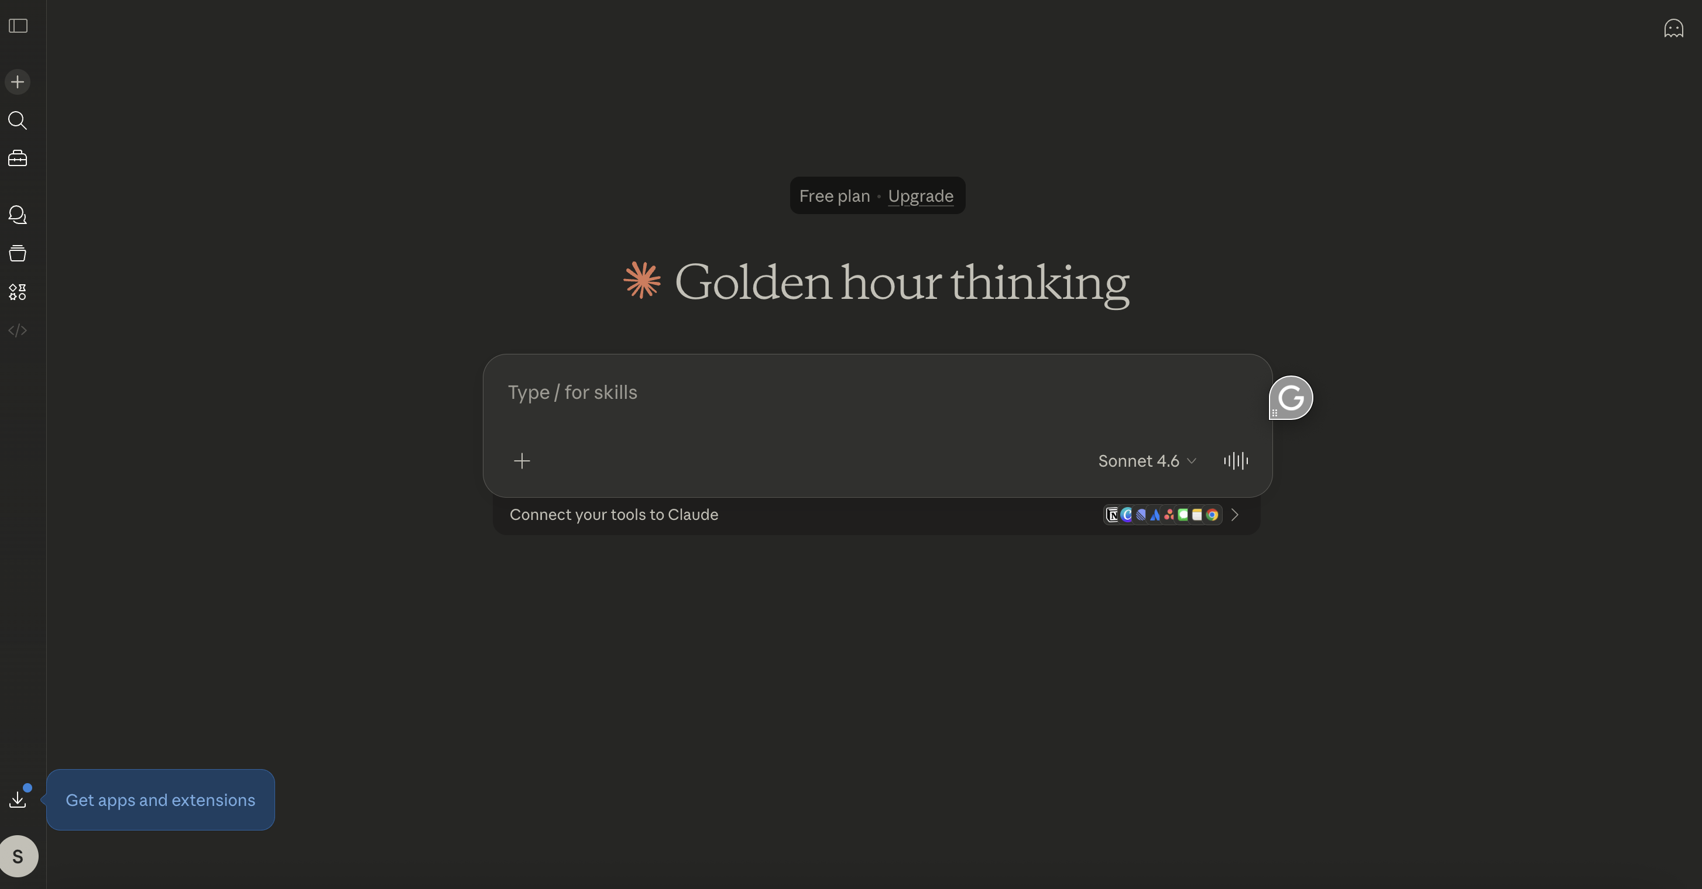Open the Sonnet 4.6 model selector
Screen dimensions: 1702x889
[x=1147, y=460]
